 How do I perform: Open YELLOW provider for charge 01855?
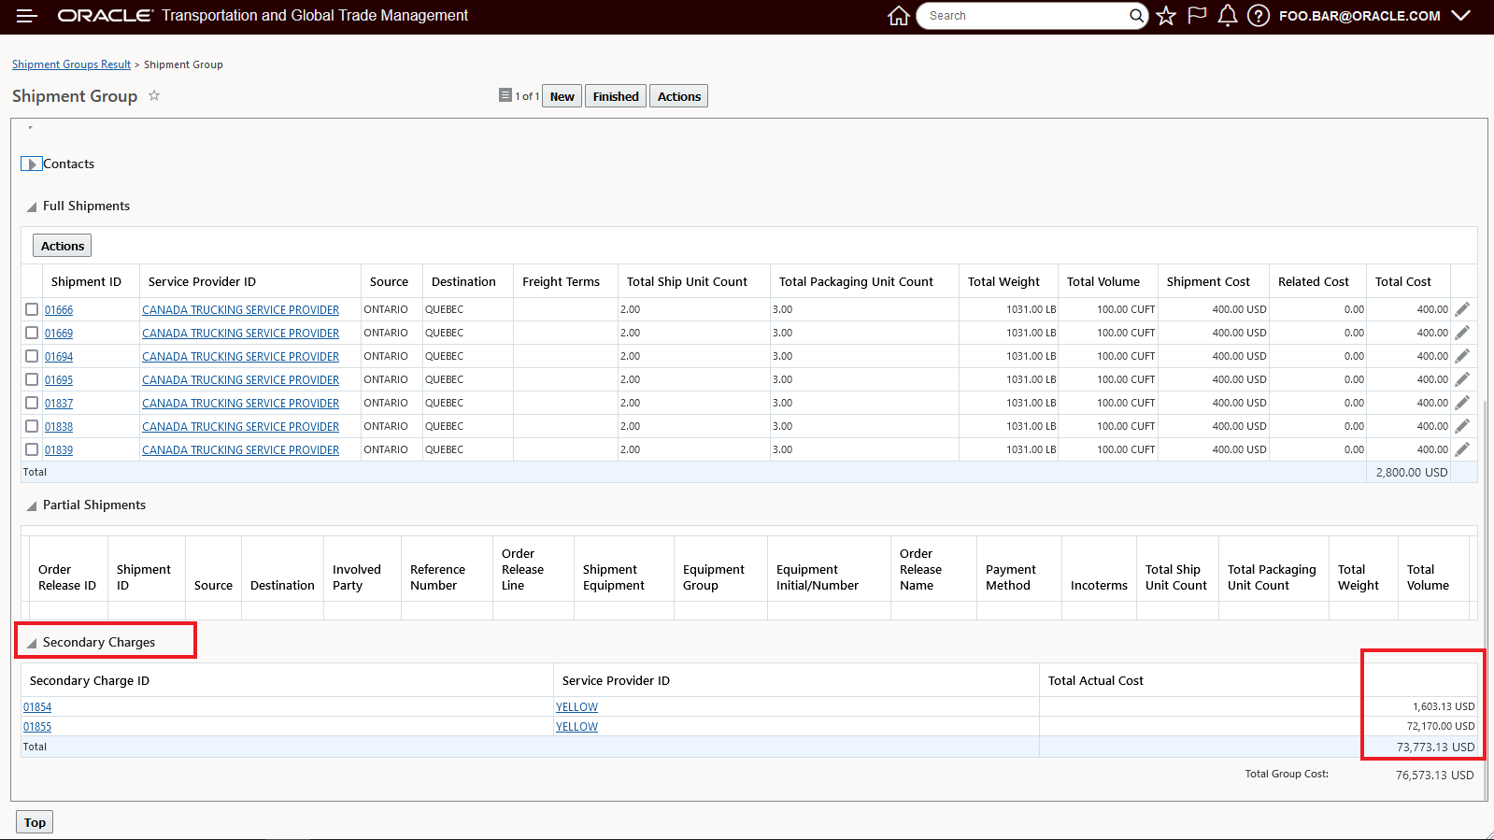tap(576, 727)
